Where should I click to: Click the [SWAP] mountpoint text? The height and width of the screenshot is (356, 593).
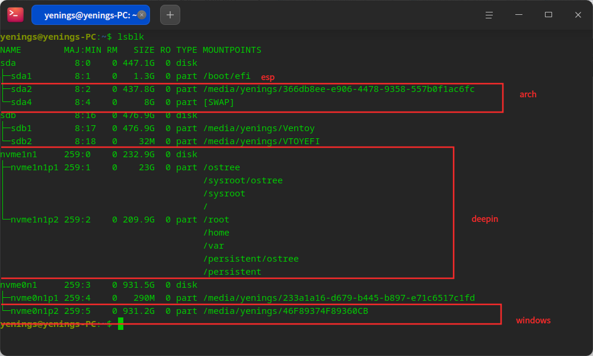[219, 102]
